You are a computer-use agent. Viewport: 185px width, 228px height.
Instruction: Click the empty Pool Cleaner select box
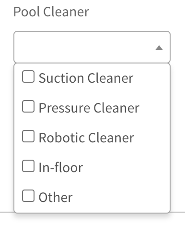pos(92,47)
